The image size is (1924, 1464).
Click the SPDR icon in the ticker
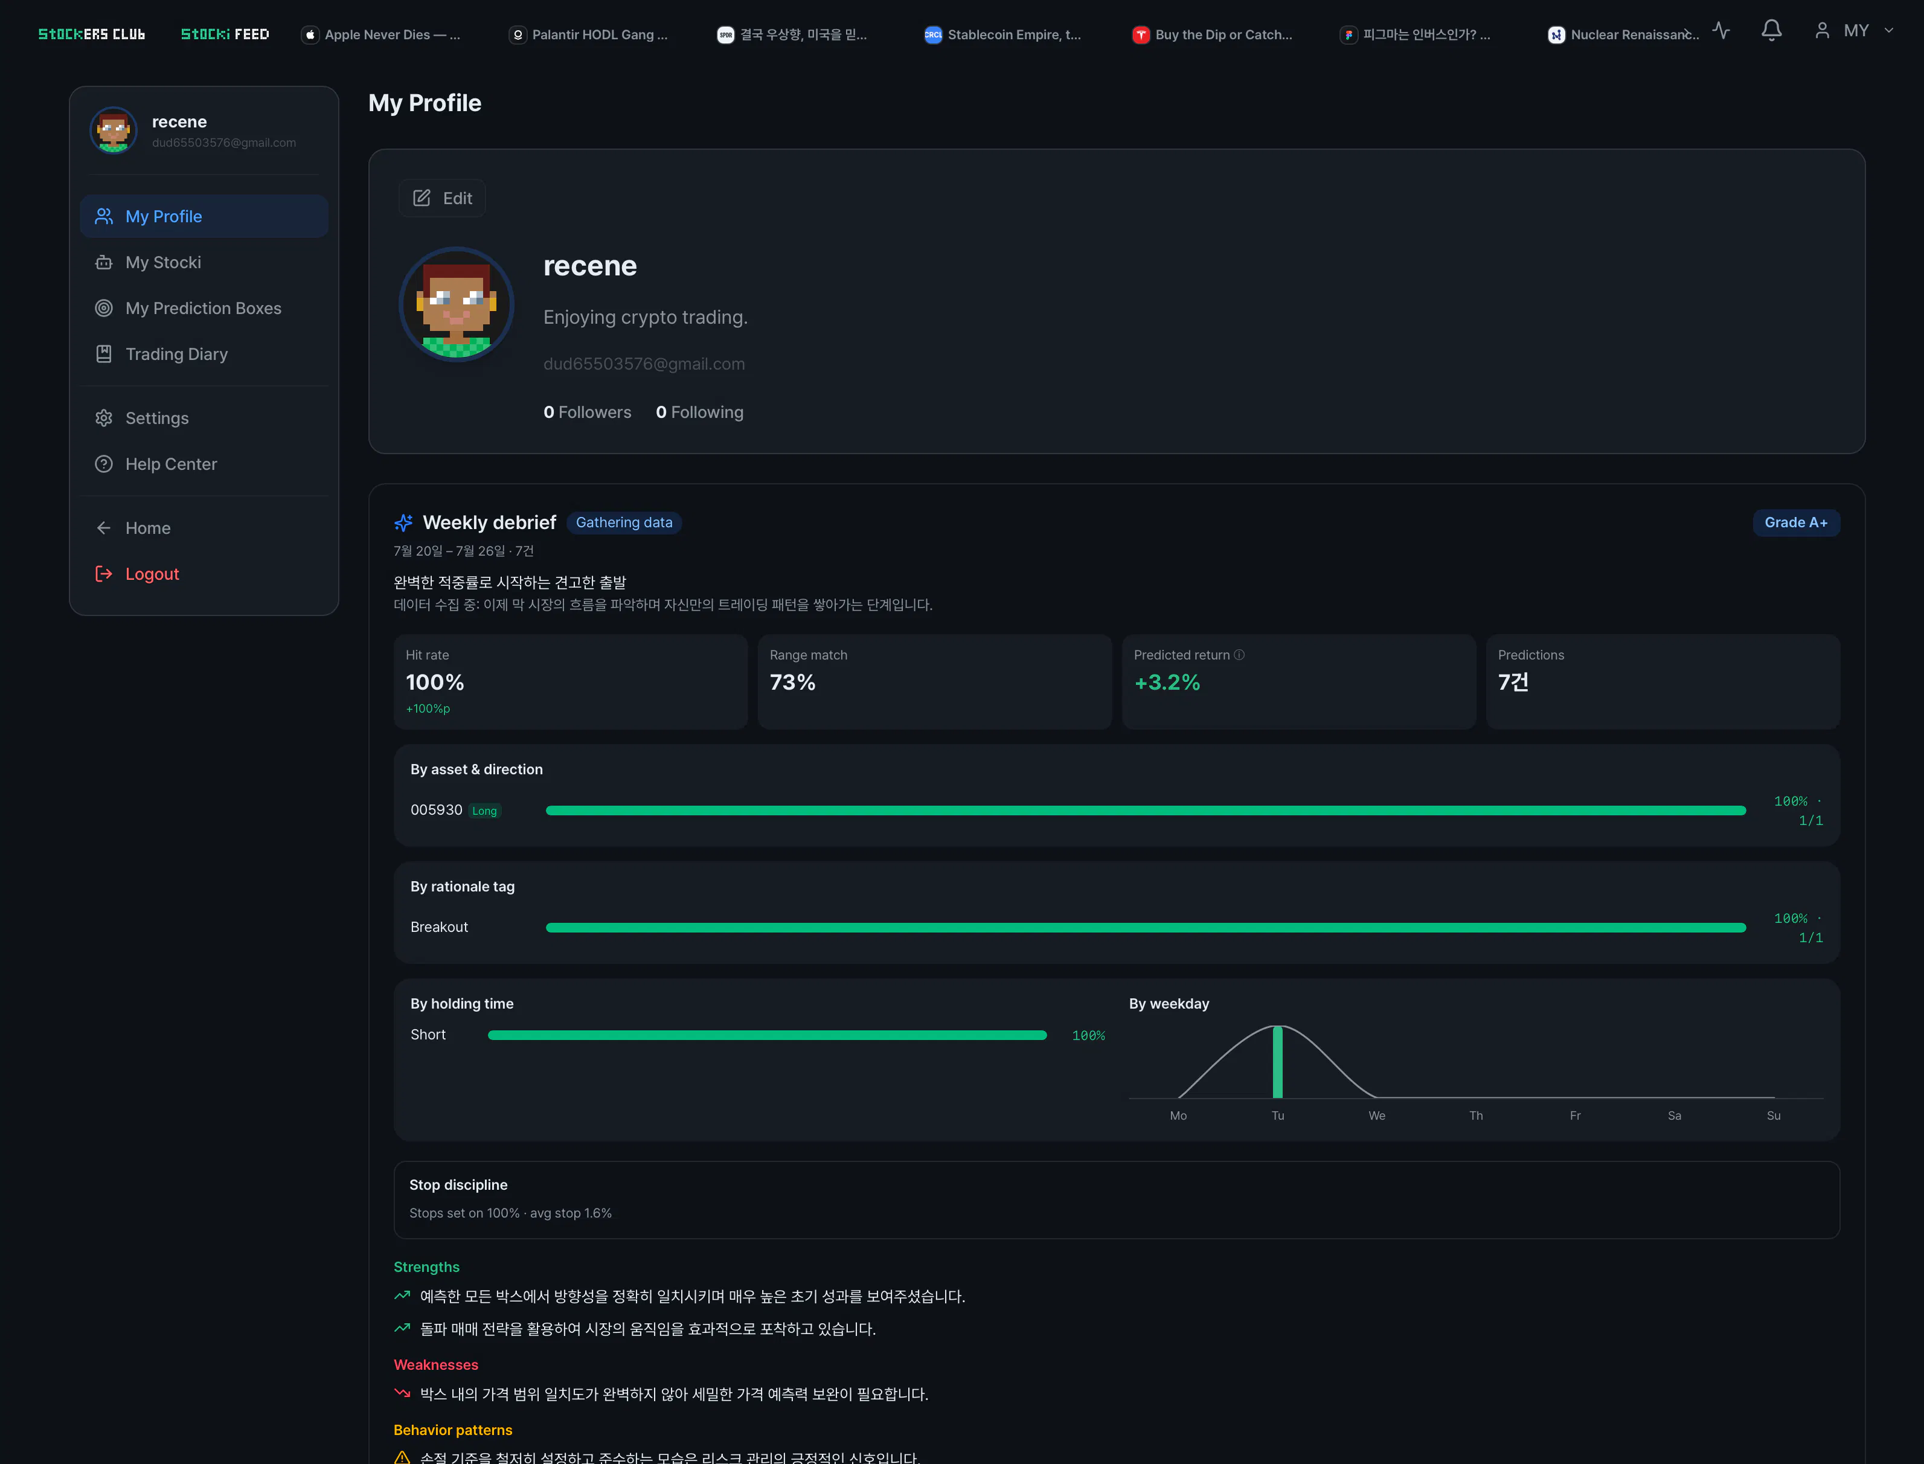pyautogui.click(x=725, y=35)
